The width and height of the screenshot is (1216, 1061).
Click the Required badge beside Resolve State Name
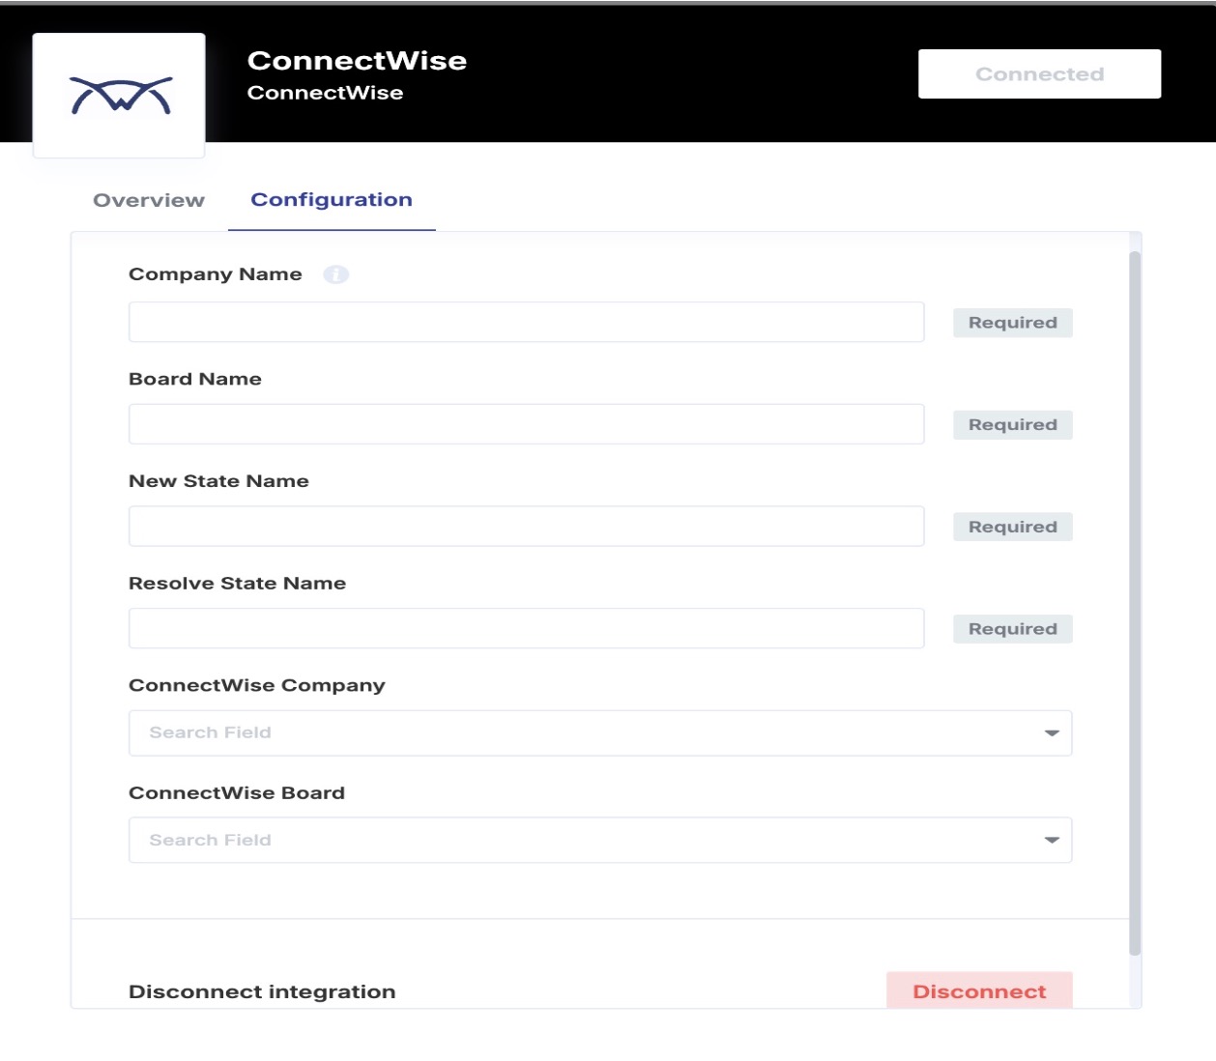click(x=1012, y=628)
